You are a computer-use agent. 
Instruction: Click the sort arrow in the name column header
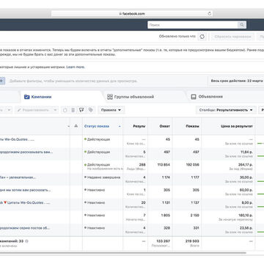point(69,126)
